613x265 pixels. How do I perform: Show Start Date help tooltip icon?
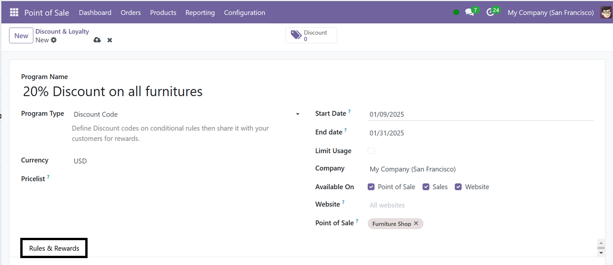(x=349, y=111)
